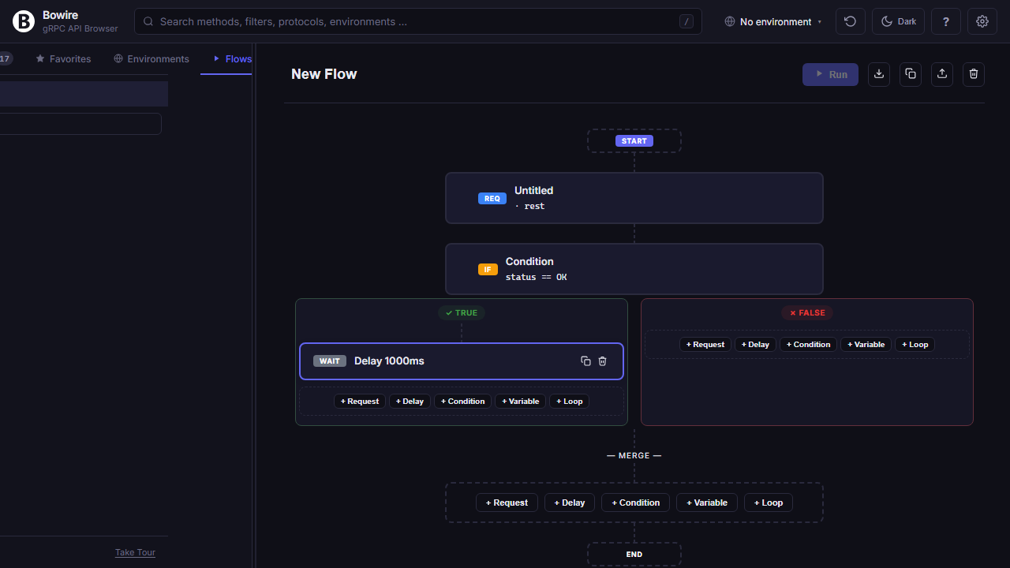Add a Condition after the merge

[635, 503]
